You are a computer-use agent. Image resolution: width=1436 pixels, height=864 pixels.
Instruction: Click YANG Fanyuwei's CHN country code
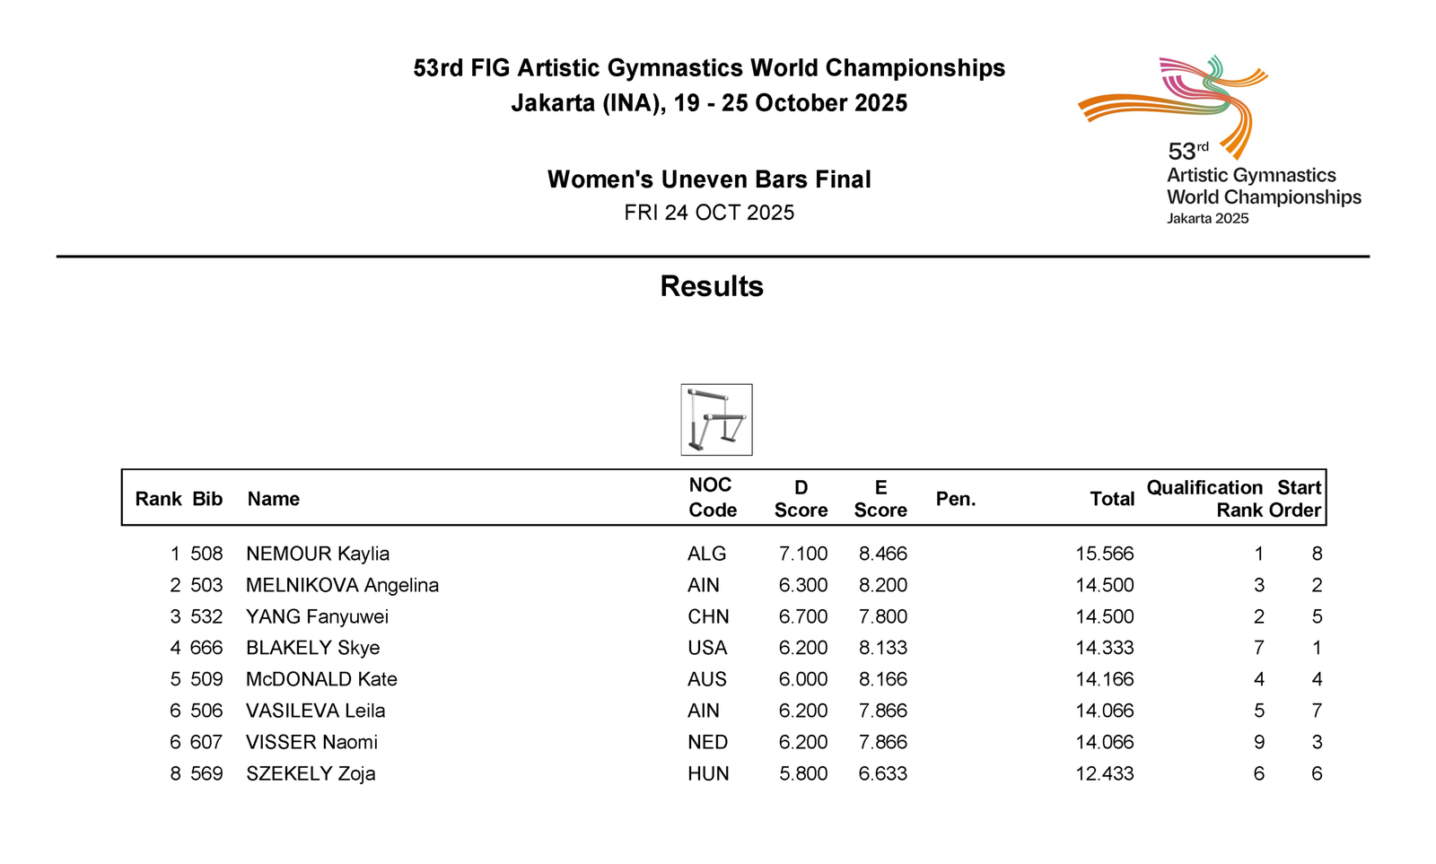tap(708, 616)
